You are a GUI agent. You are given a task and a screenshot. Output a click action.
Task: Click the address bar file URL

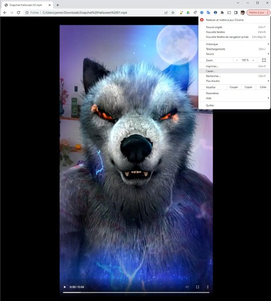coord(85,13)
